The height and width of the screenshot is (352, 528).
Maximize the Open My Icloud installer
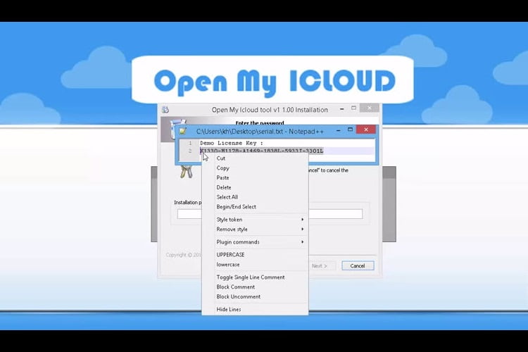coord(353,108)
